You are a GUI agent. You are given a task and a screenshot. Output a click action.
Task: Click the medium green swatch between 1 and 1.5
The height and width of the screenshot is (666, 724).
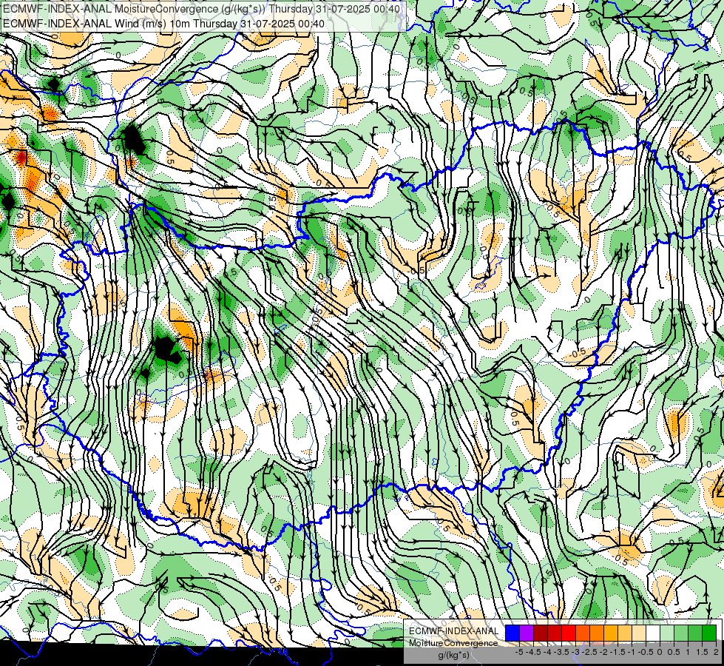click(695, 633)
